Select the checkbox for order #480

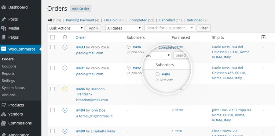point(53,131)
